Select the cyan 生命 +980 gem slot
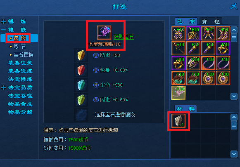 click(81, 85)
